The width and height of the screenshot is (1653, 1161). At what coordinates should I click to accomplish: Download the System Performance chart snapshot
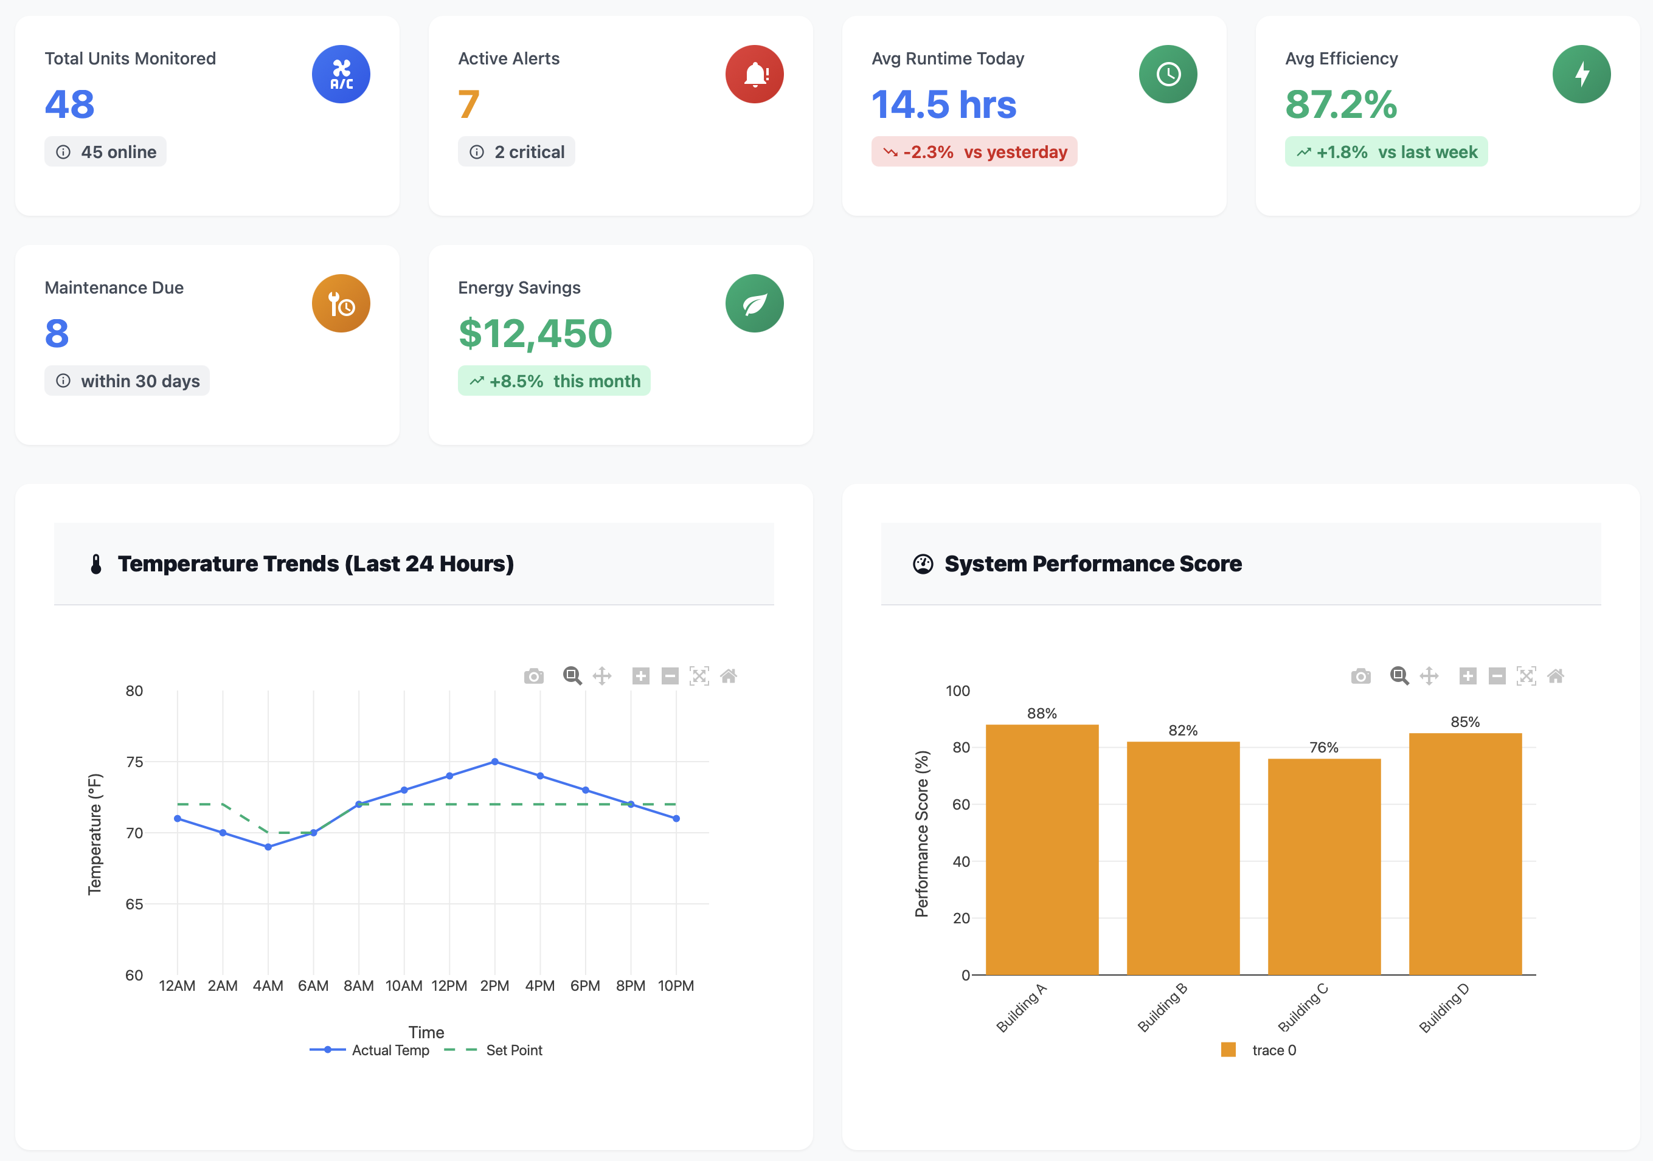[1359, 675]
